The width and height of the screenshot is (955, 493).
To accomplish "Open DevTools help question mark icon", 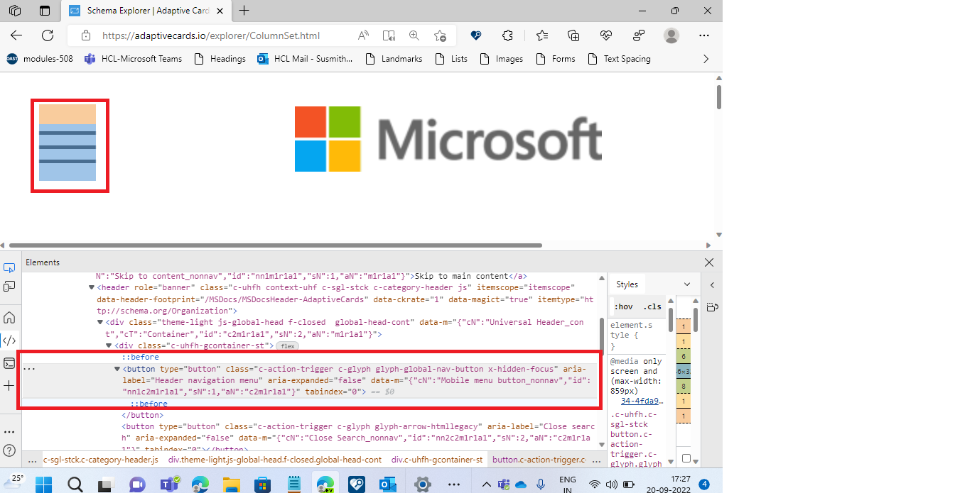I will coord(9,450).
